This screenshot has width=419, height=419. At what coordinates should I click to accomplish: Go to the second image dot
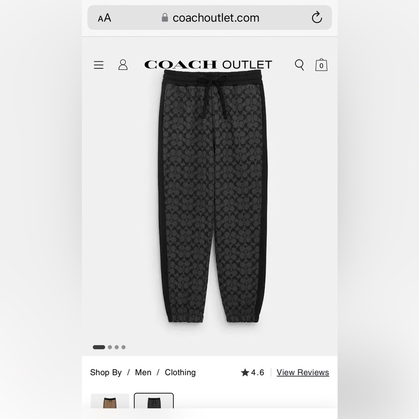point(110,347)
